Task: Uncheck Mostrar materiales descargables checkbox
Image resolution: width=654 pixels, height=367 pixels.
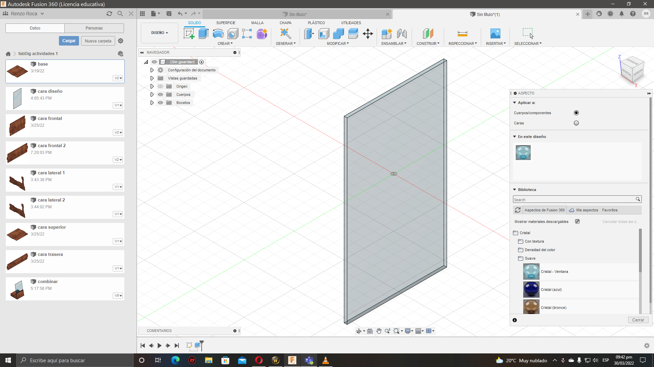Action: 577,222
